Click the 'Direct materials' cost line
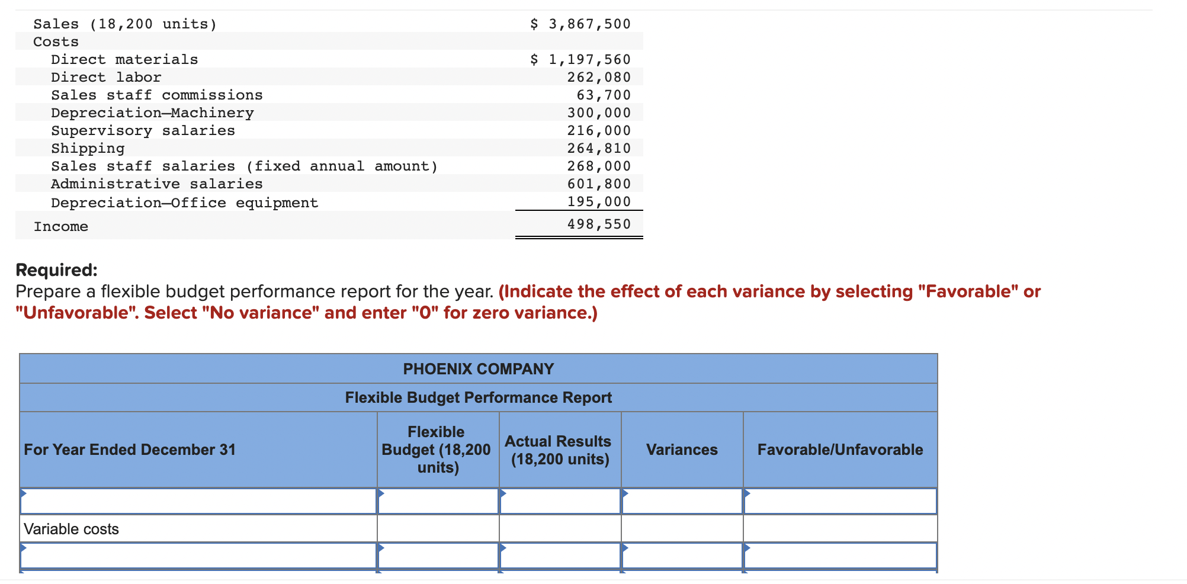1187x584 pixels. click(x=124, y=60)
